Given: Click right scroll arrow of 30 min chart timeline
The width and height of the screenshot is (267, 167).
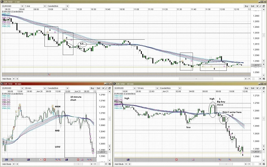Looking at the screenshot, I should pyautogui.click(x=91, y=164).
